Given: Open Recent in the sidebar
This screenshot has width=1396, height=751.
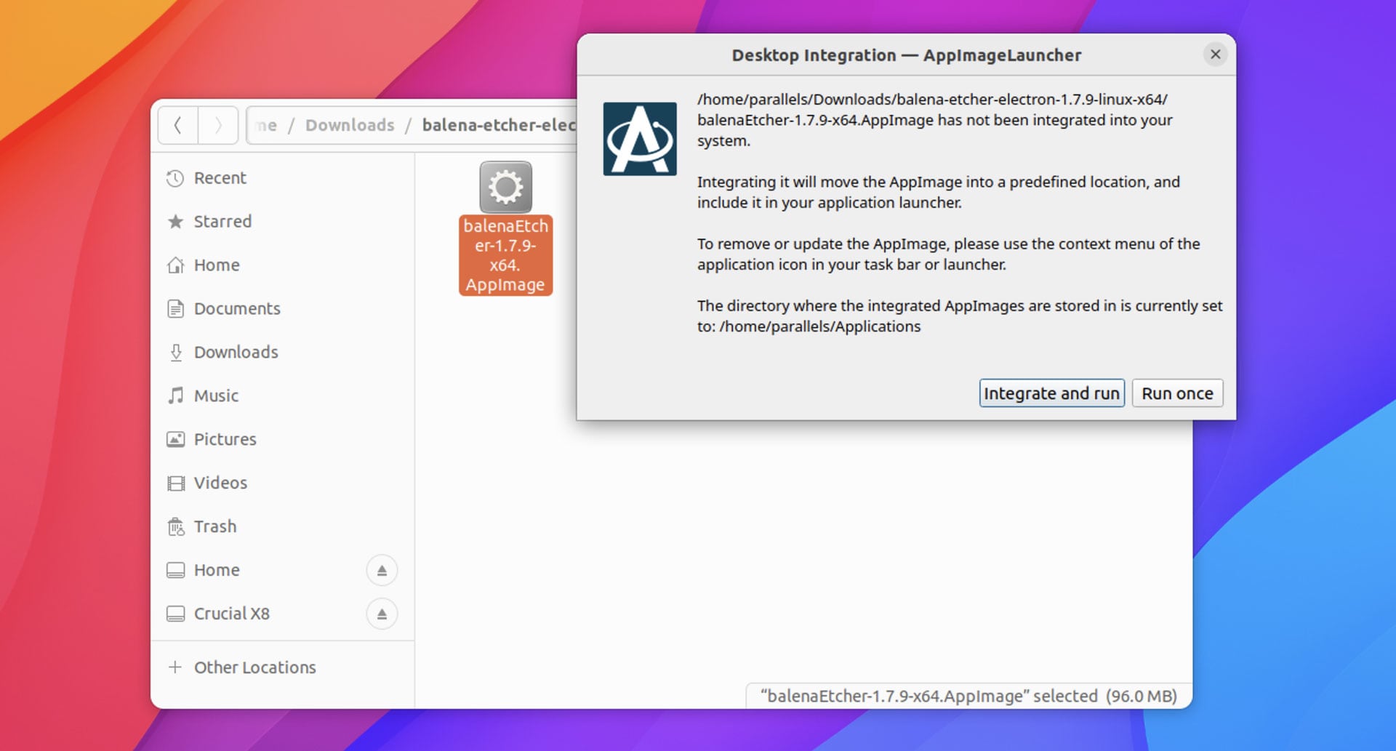Looking at the screenshot, I should 282,178.
